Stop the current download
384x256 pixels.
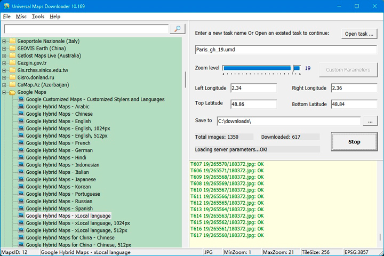point(354,141)
